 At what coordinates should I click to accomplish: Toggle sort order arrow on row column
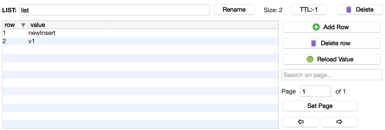[23, 25]
